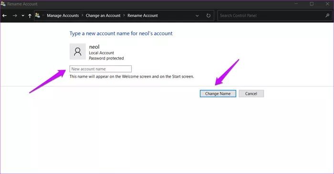Select the 'neol' account name text
The height and width of the screenshot is (174, 334).
pyautogui.click(x=94, y=47)
